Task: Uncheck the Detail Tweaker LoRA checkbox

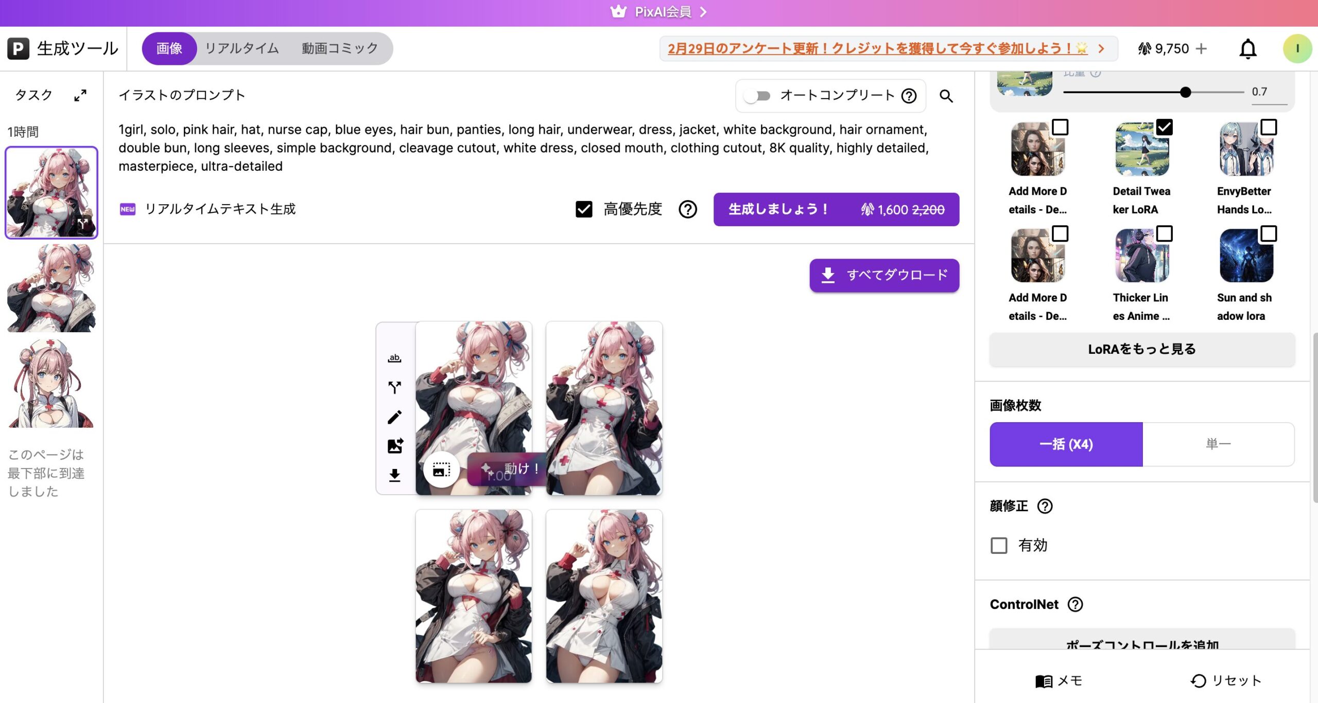Action: tap(1164, 127)
